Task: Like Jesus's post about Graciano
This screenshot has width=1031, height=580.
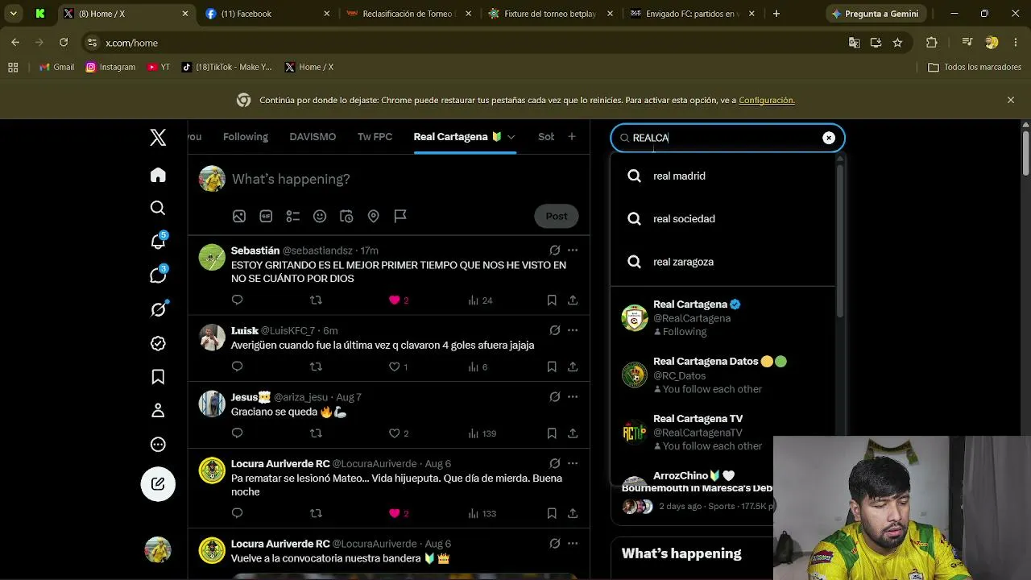Action: coord(395,433)
